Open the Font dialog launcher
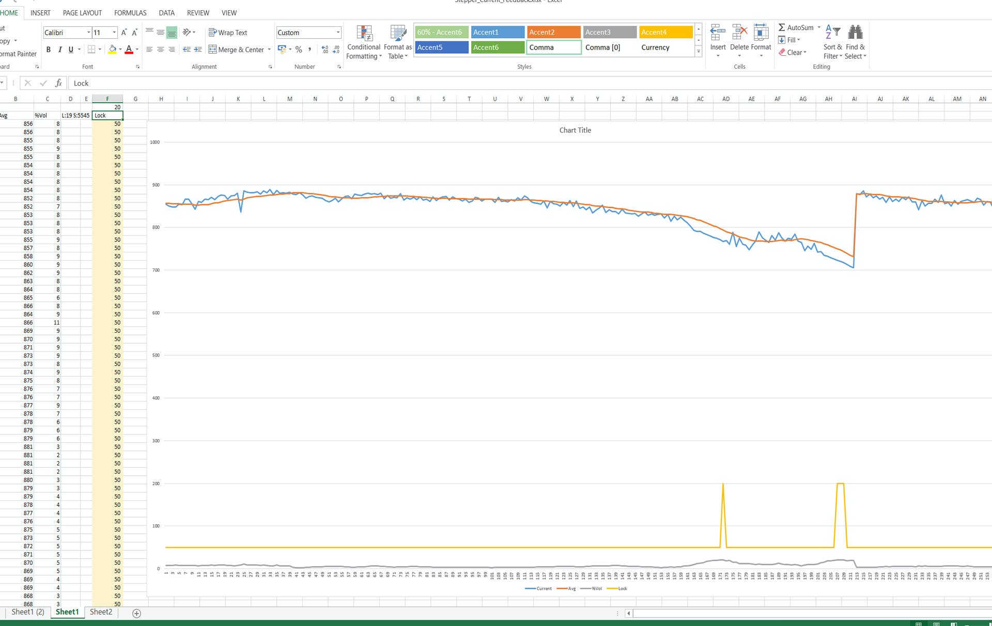The image size is (992, 626). click(137, 67)
